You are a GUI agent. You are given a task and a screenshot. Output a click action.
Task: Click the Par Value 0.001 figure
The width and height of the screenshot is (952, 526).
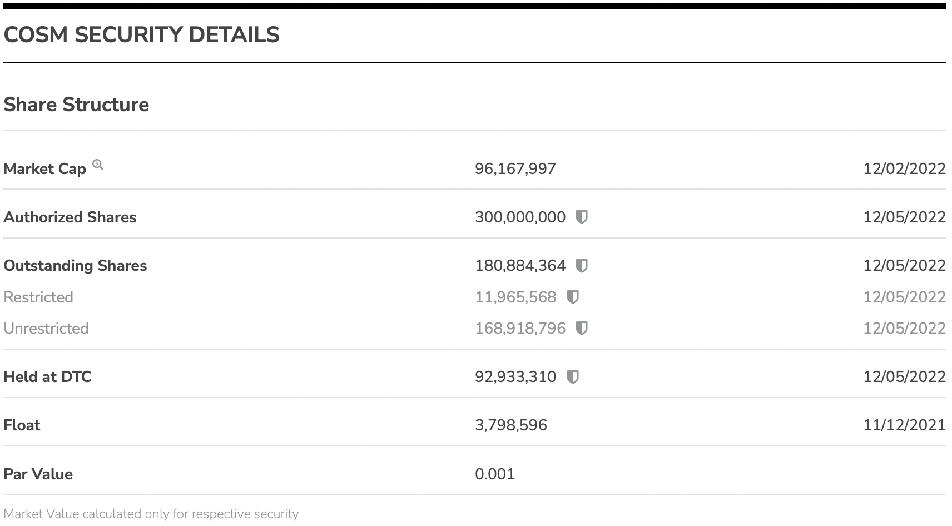pyautogui.click(x=495, y=474)
